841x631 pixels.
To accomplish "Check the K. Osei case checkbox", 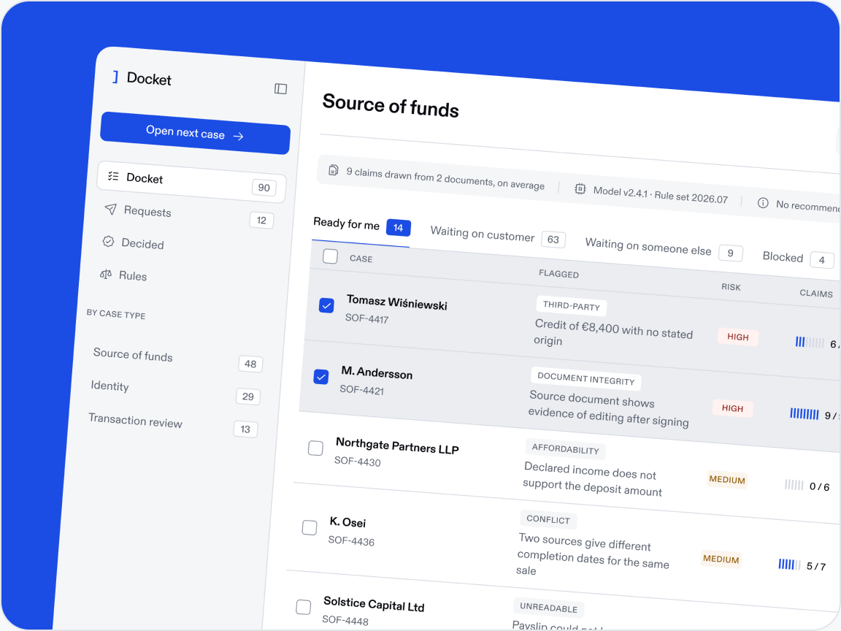I will (x=310, y=527).
